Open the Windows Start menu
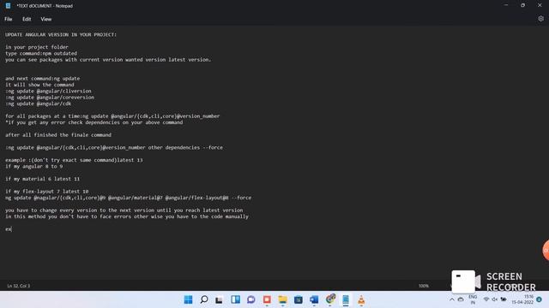This screenshot has height=308, width=549. pos(189,299)
